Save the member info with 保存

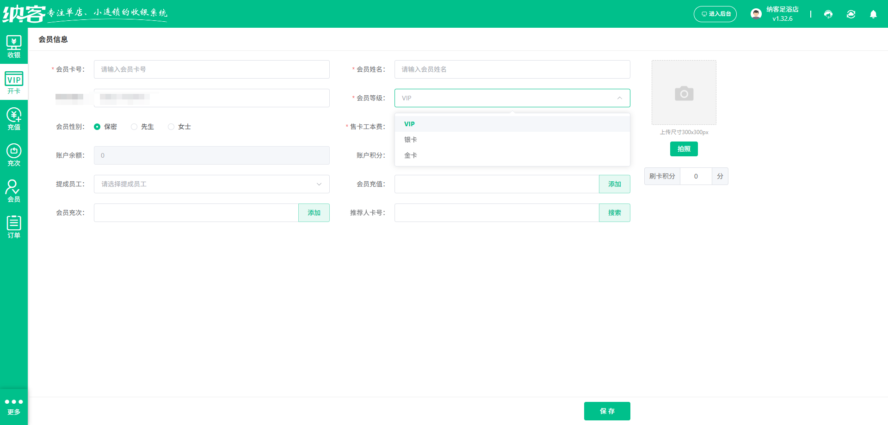pyautogui.click(x=607, y=411)
